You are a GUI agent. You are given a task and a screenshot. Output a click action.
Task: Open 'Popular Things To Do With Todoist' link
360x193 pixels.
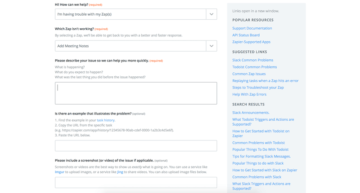click(x=260, y=149)
